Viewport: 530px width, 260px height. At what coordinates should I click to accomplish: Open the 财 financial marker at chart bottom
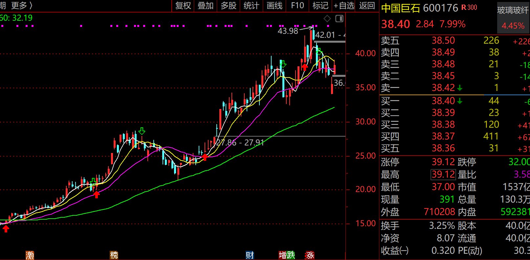(x=250, y=255)
